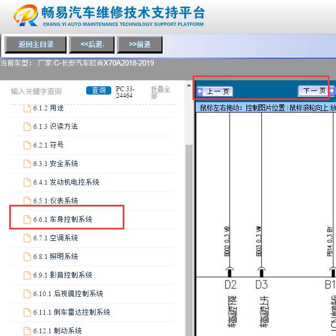Screen dimensions: 336x336
Task: Click document icon beside 6.1.3 识读方法
Action: [x=27, y=126]
